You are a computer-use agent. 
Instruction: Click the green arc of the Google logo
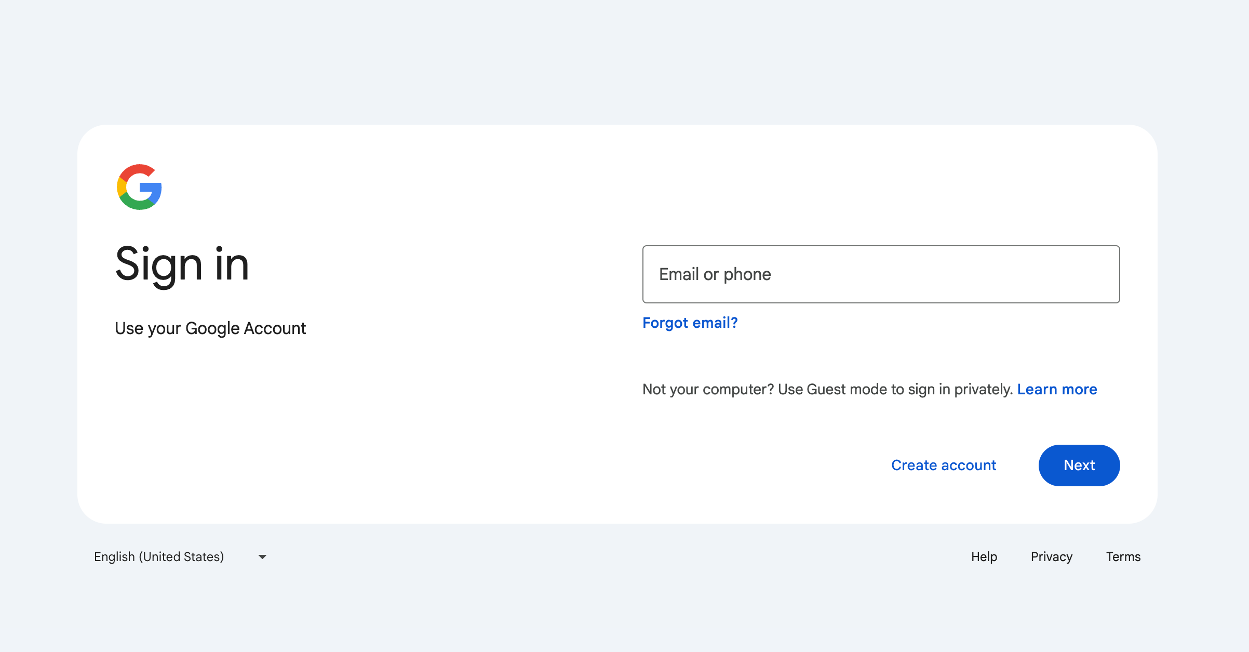coord(137,205)
